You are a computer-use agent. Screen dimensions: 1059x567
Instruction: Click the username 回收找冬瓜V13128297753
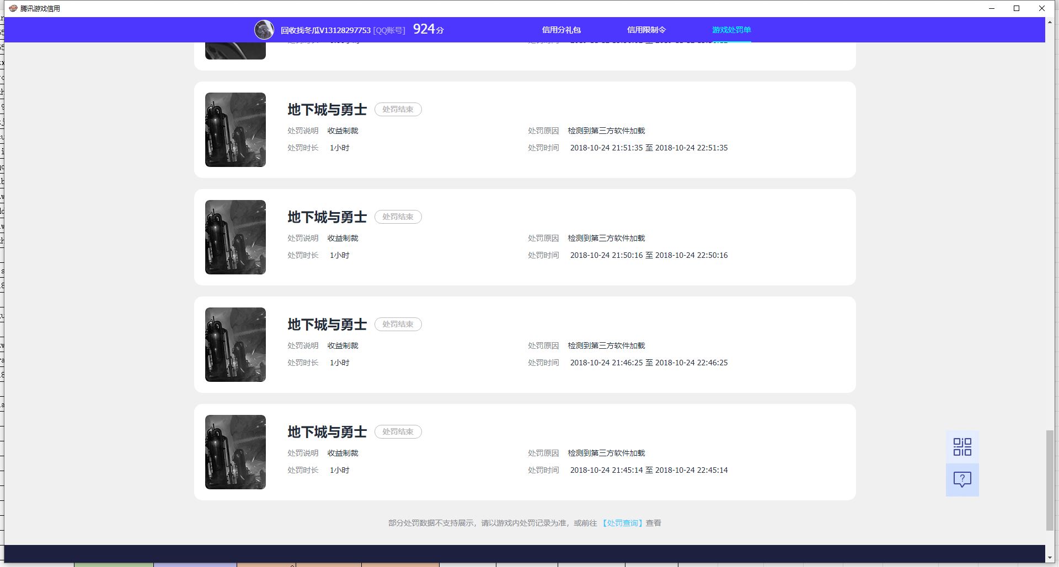tap(325, 30)
